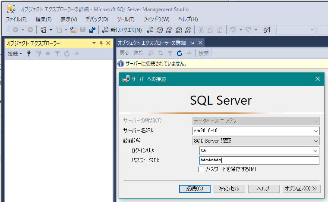Open the ログイン(L) dropdown arrow
The height and width of the screenshot is (202, 328).
pyautogui.click(x=315, y=151)
